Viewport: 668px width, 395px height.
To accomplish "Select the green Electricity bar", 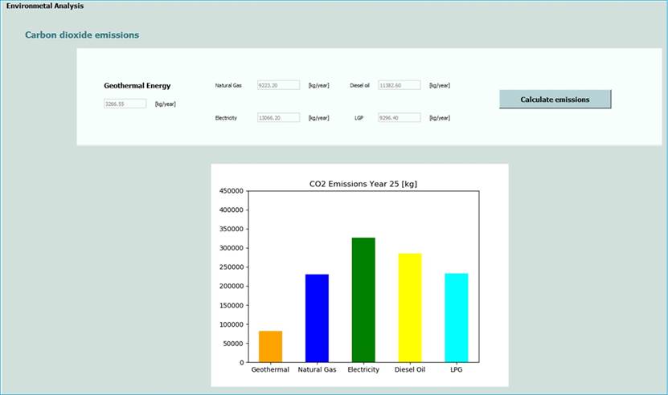I will 363,299.
